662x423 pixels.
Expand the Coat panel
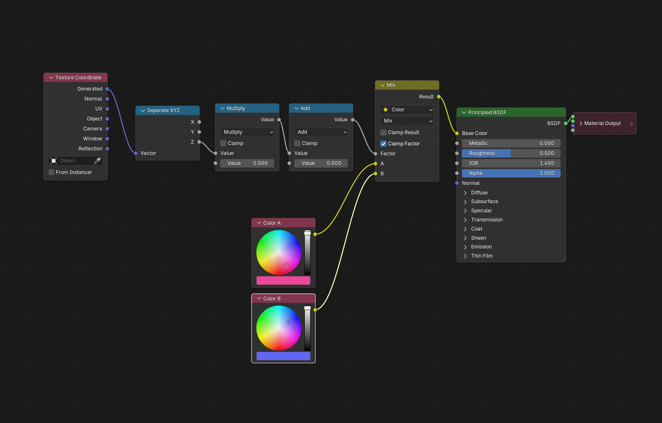465,229
